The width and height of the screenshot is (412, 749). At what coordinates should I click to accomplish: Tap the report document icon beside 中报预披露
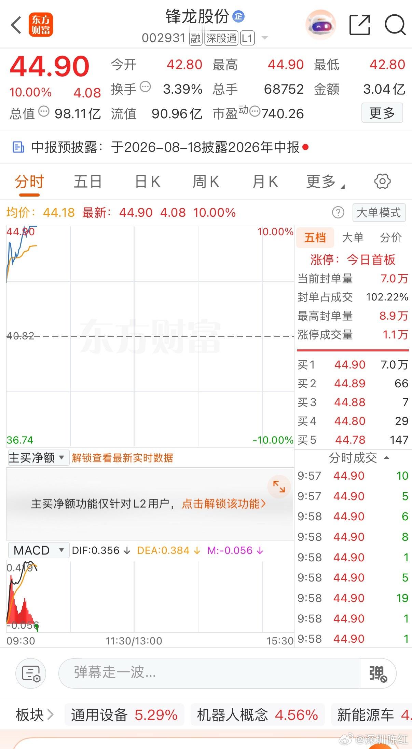point(18,147)
